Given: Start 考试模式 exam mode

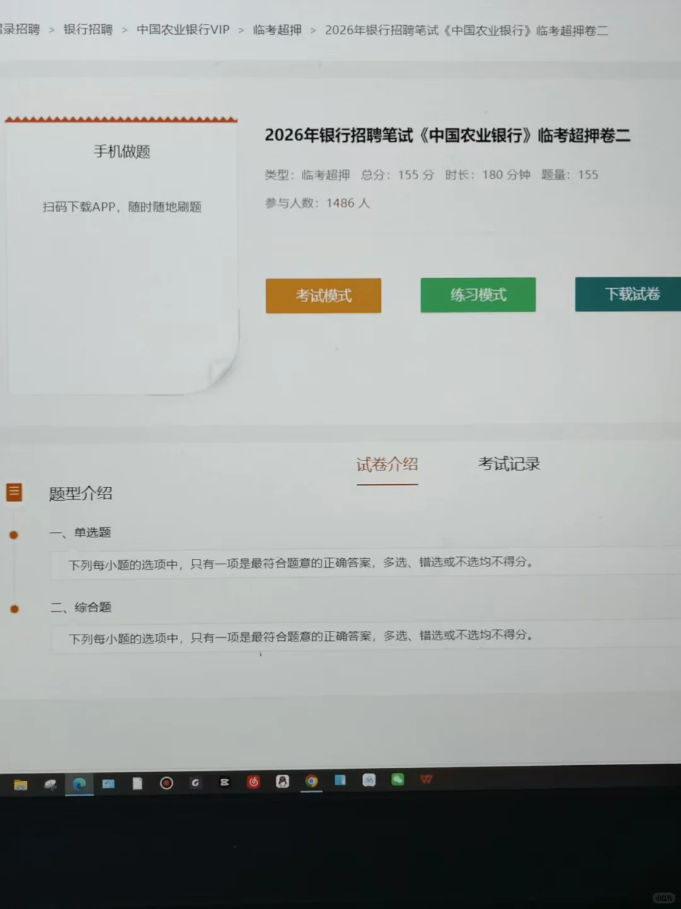Looking at the screenshot, I should pyautogui.click(x=323, y=295).
